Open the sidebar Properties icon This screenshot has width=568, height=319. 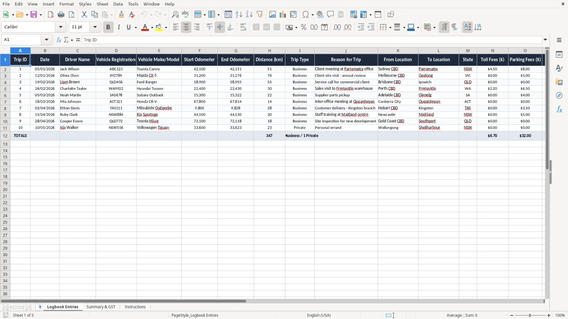coord(559,55)
